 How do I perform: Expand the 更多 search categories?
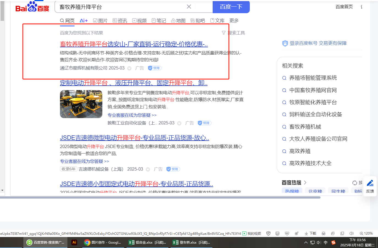point(234,21)
